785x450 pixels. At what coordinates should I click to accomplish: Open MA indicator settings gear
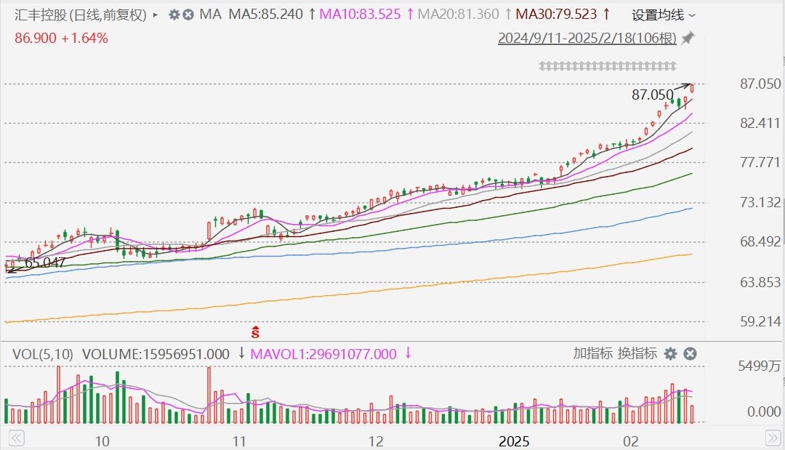pyautogui.click(x=174, y=15)
